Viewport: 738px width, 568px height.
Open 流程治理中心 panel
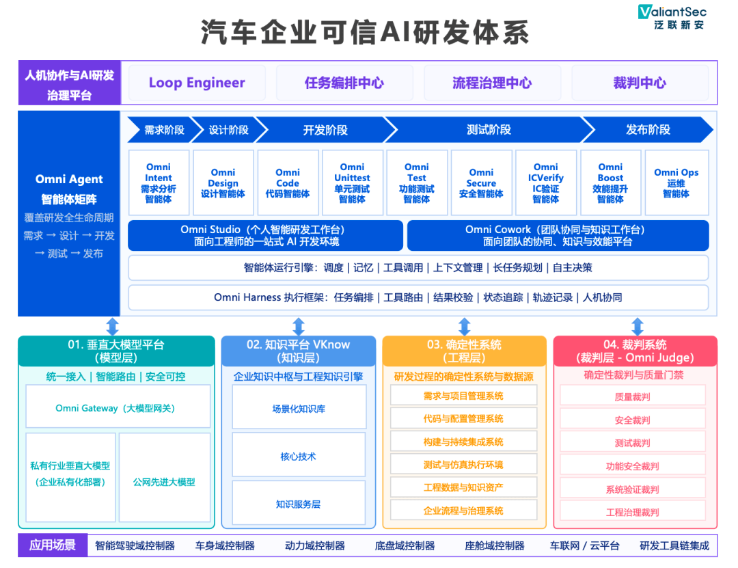coord(492,83)
